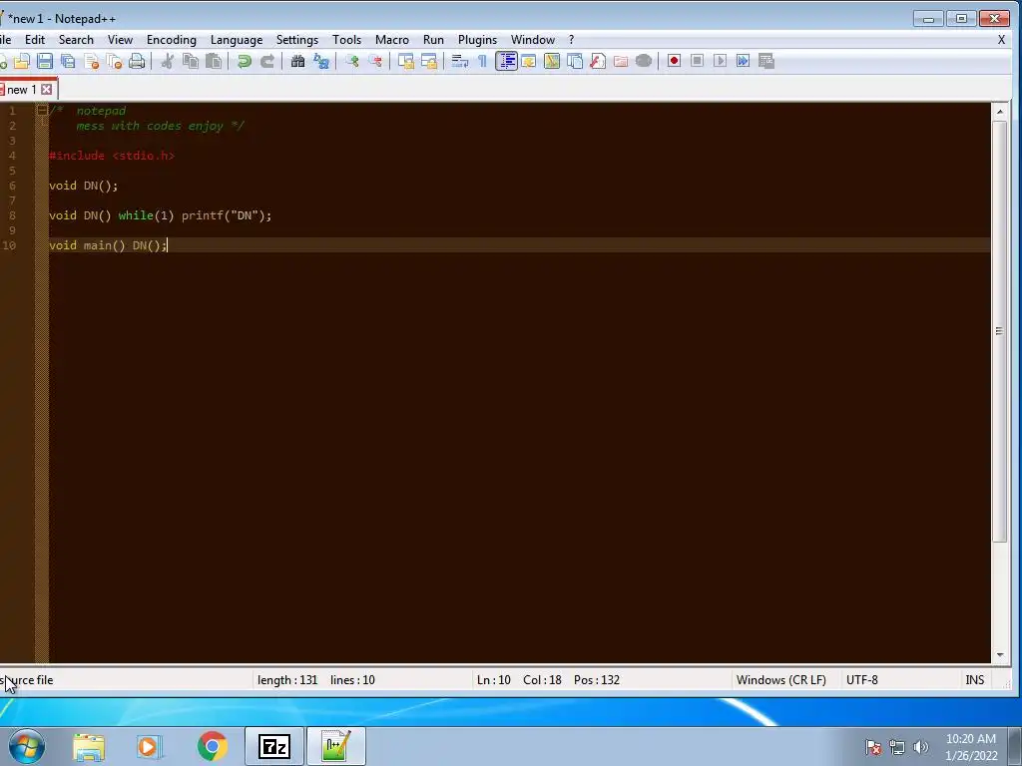Screen dimensions: 1022x766
Task: Open Find with the binoculars icon
Action: pyautogui.click(x=297, y=61)
